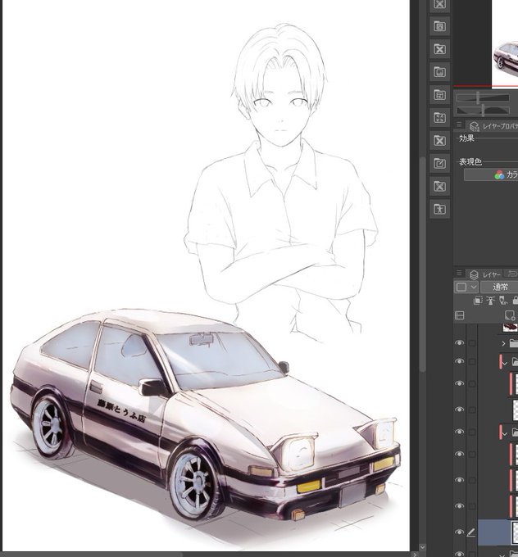Viewport: 518px width, 557px height.
Task: Click the folder icon with a disk symbol
Action: coord(440,26)
